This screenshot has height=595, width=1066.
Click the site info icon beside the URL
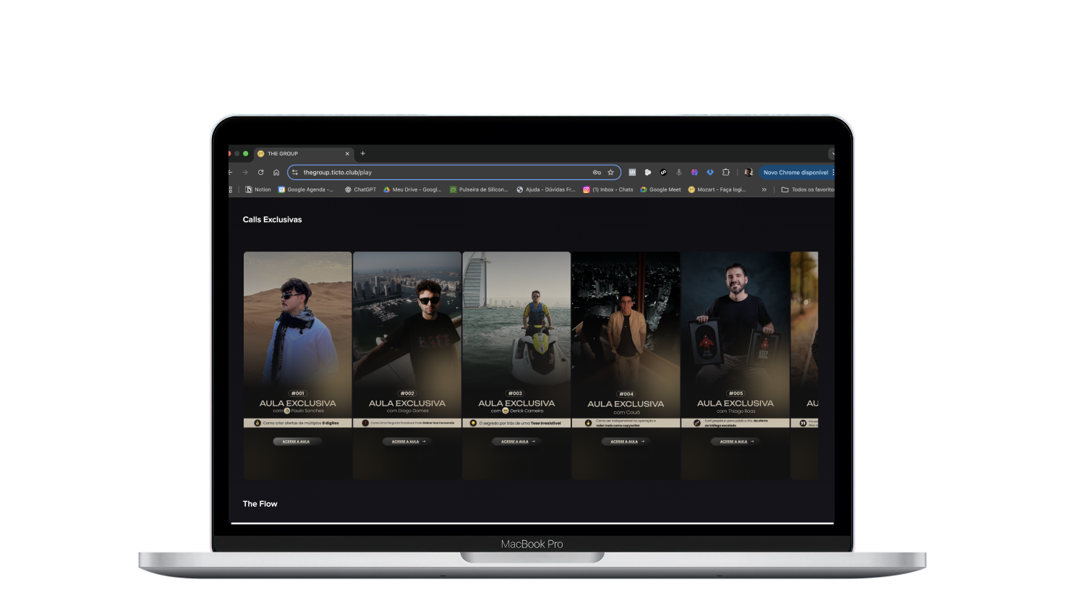(x=295, y=172)
